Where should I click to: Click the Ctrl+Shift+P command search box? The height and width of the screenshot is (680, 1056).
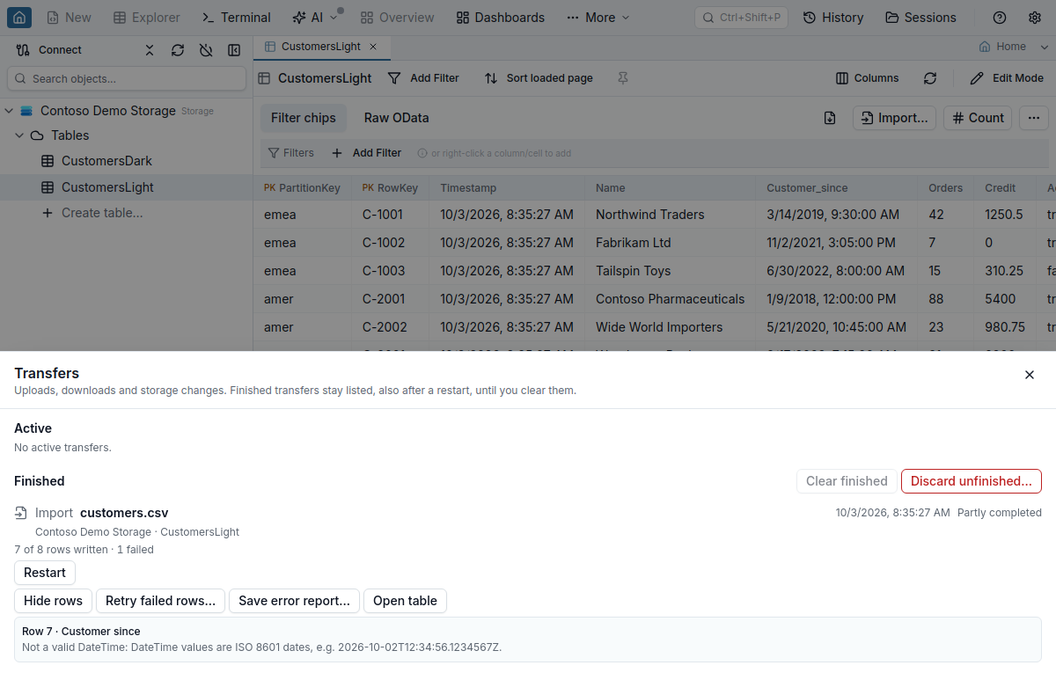[741, 18]
